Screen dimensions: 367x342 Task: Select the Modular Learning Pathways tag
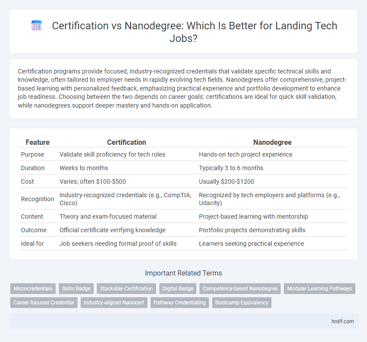tap(319, 289)
